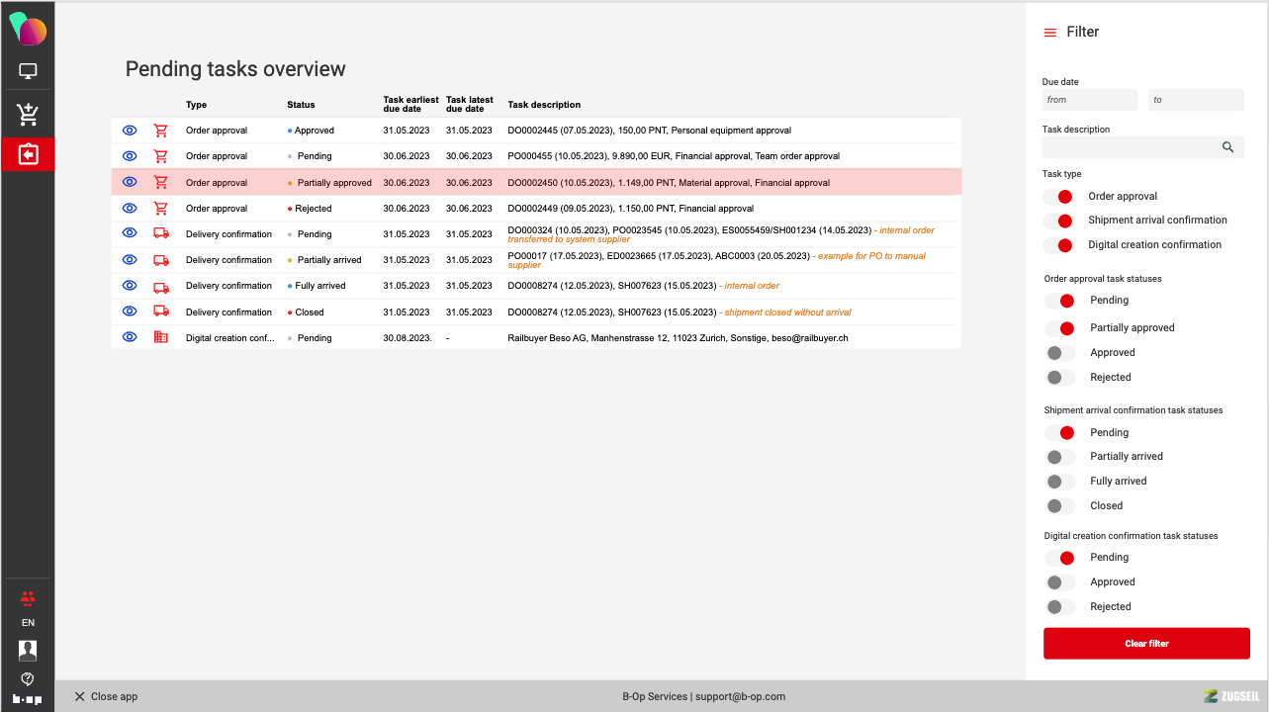
Task: View details of the Approved order row
Action: [x=130, y=130]
